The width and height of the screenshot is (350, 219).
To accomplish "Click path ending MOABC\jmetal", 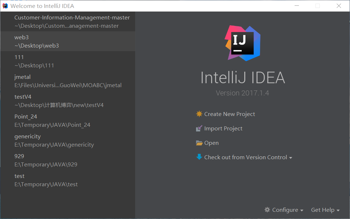I will (x=68, y=85).
